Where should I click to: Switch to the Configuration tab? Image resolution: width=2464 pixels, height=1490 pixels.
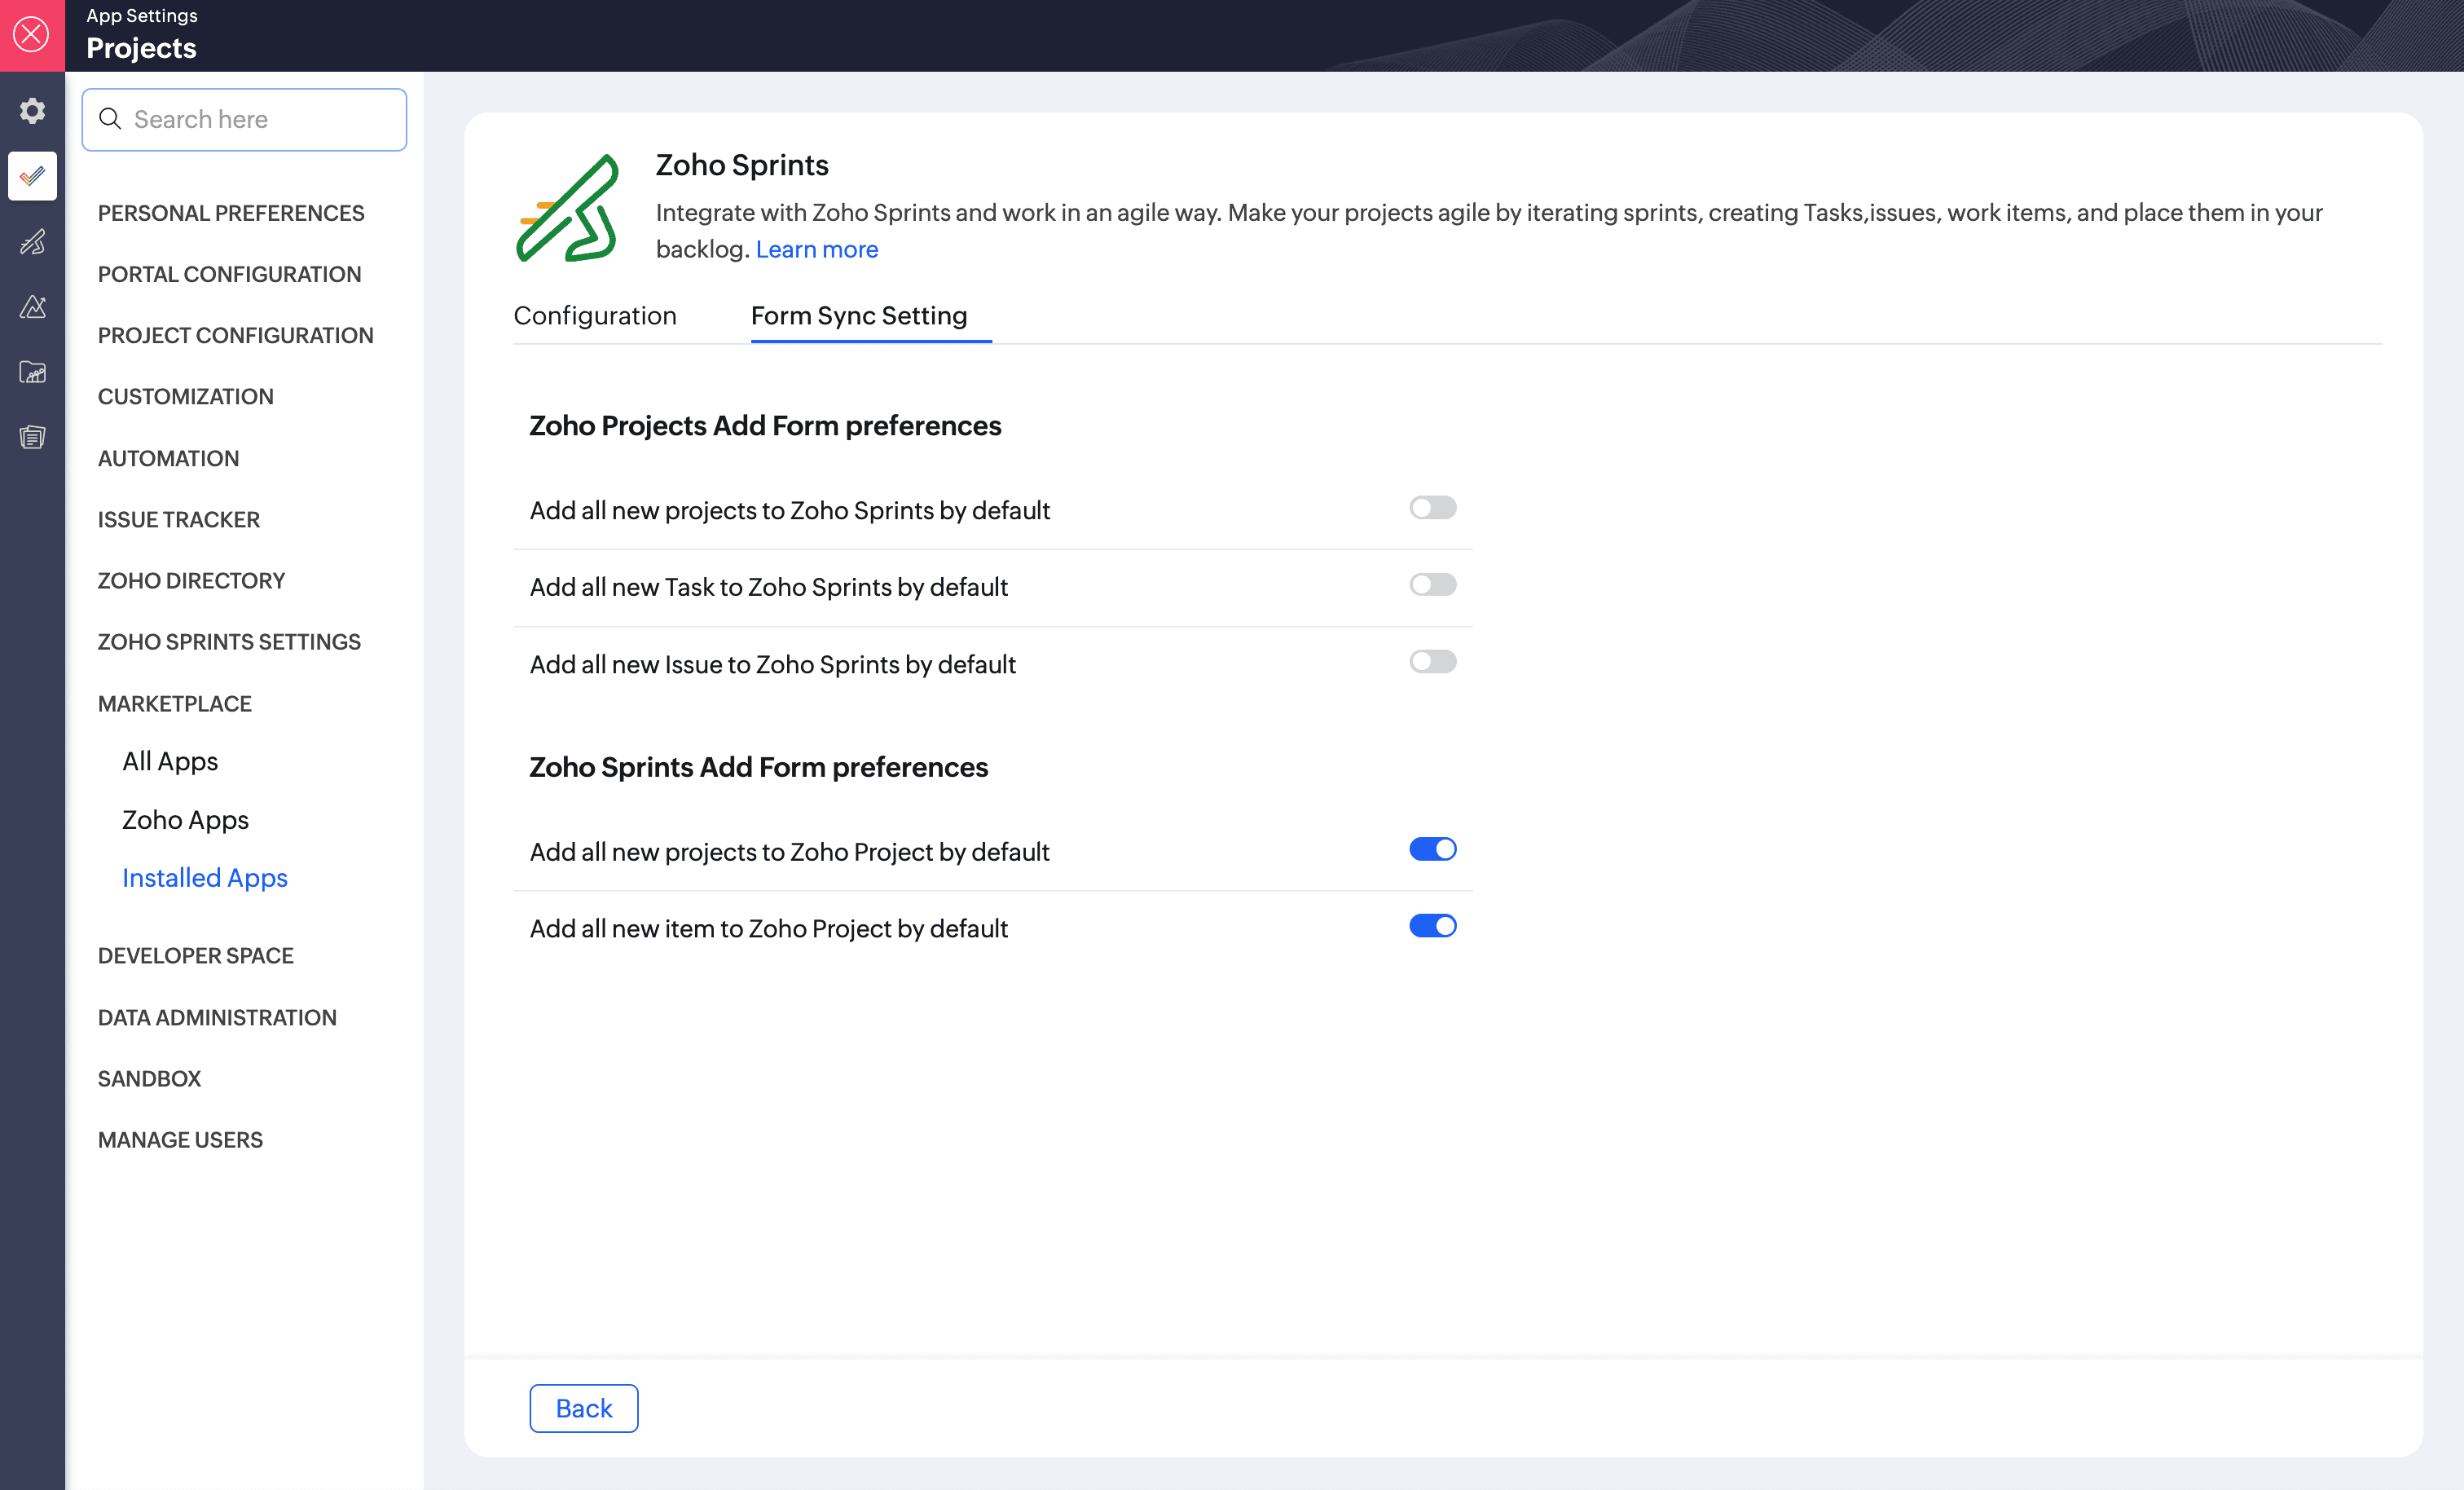(595, 316)
